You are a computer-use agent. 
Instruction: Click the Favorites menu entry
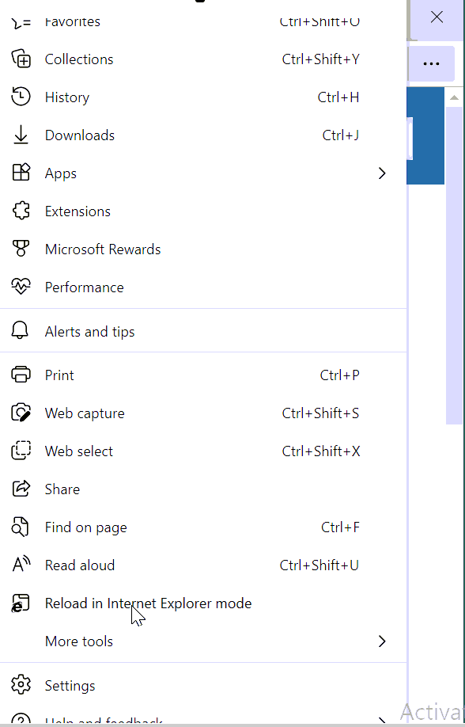click(x=203, y=21)
